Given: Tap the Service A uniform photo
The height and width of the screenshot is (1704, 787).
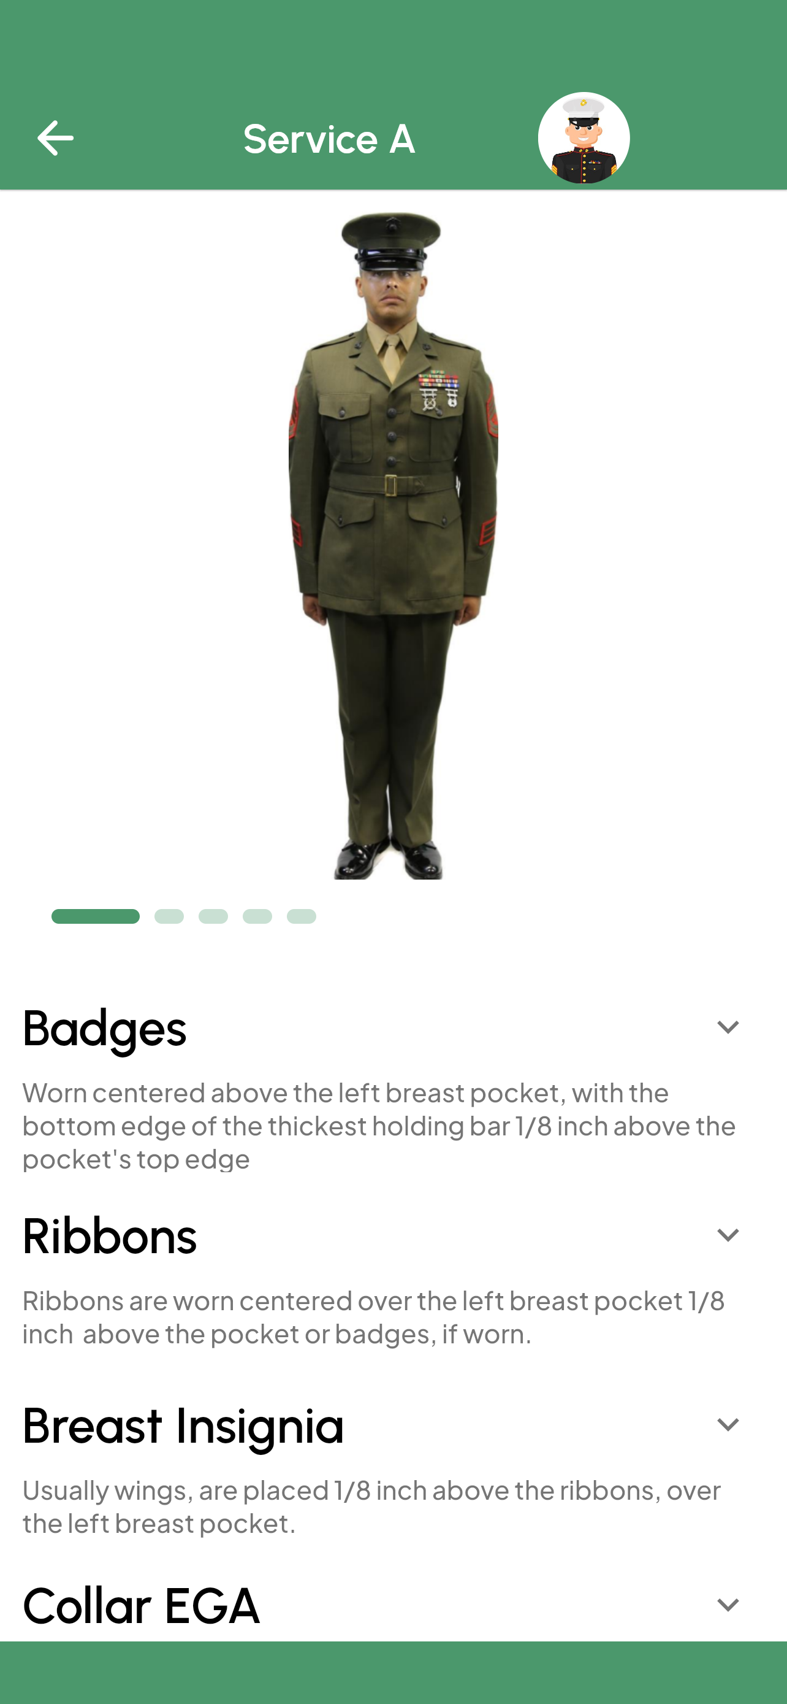Looking at the screenshot, I should (x=393, y=546).
